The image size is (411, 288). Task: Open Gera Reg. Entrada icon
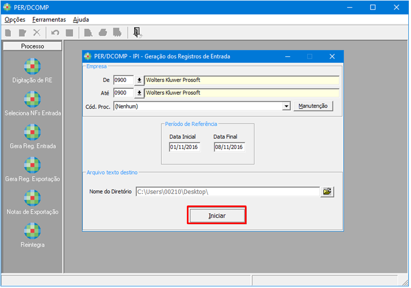[x=32, y=133]
